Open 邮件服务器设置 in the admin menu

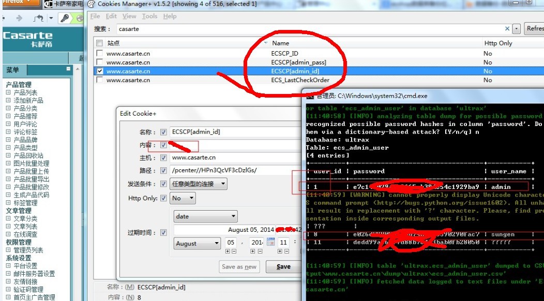pyautogui.click(x=34, y=274)
